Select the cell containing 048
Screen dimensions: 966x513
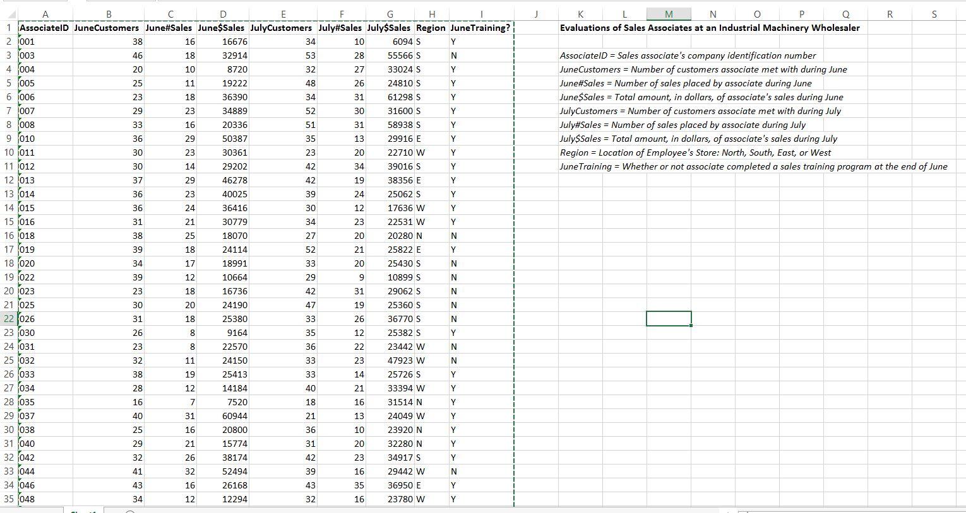pyautogui.click(x=45, y=499)
